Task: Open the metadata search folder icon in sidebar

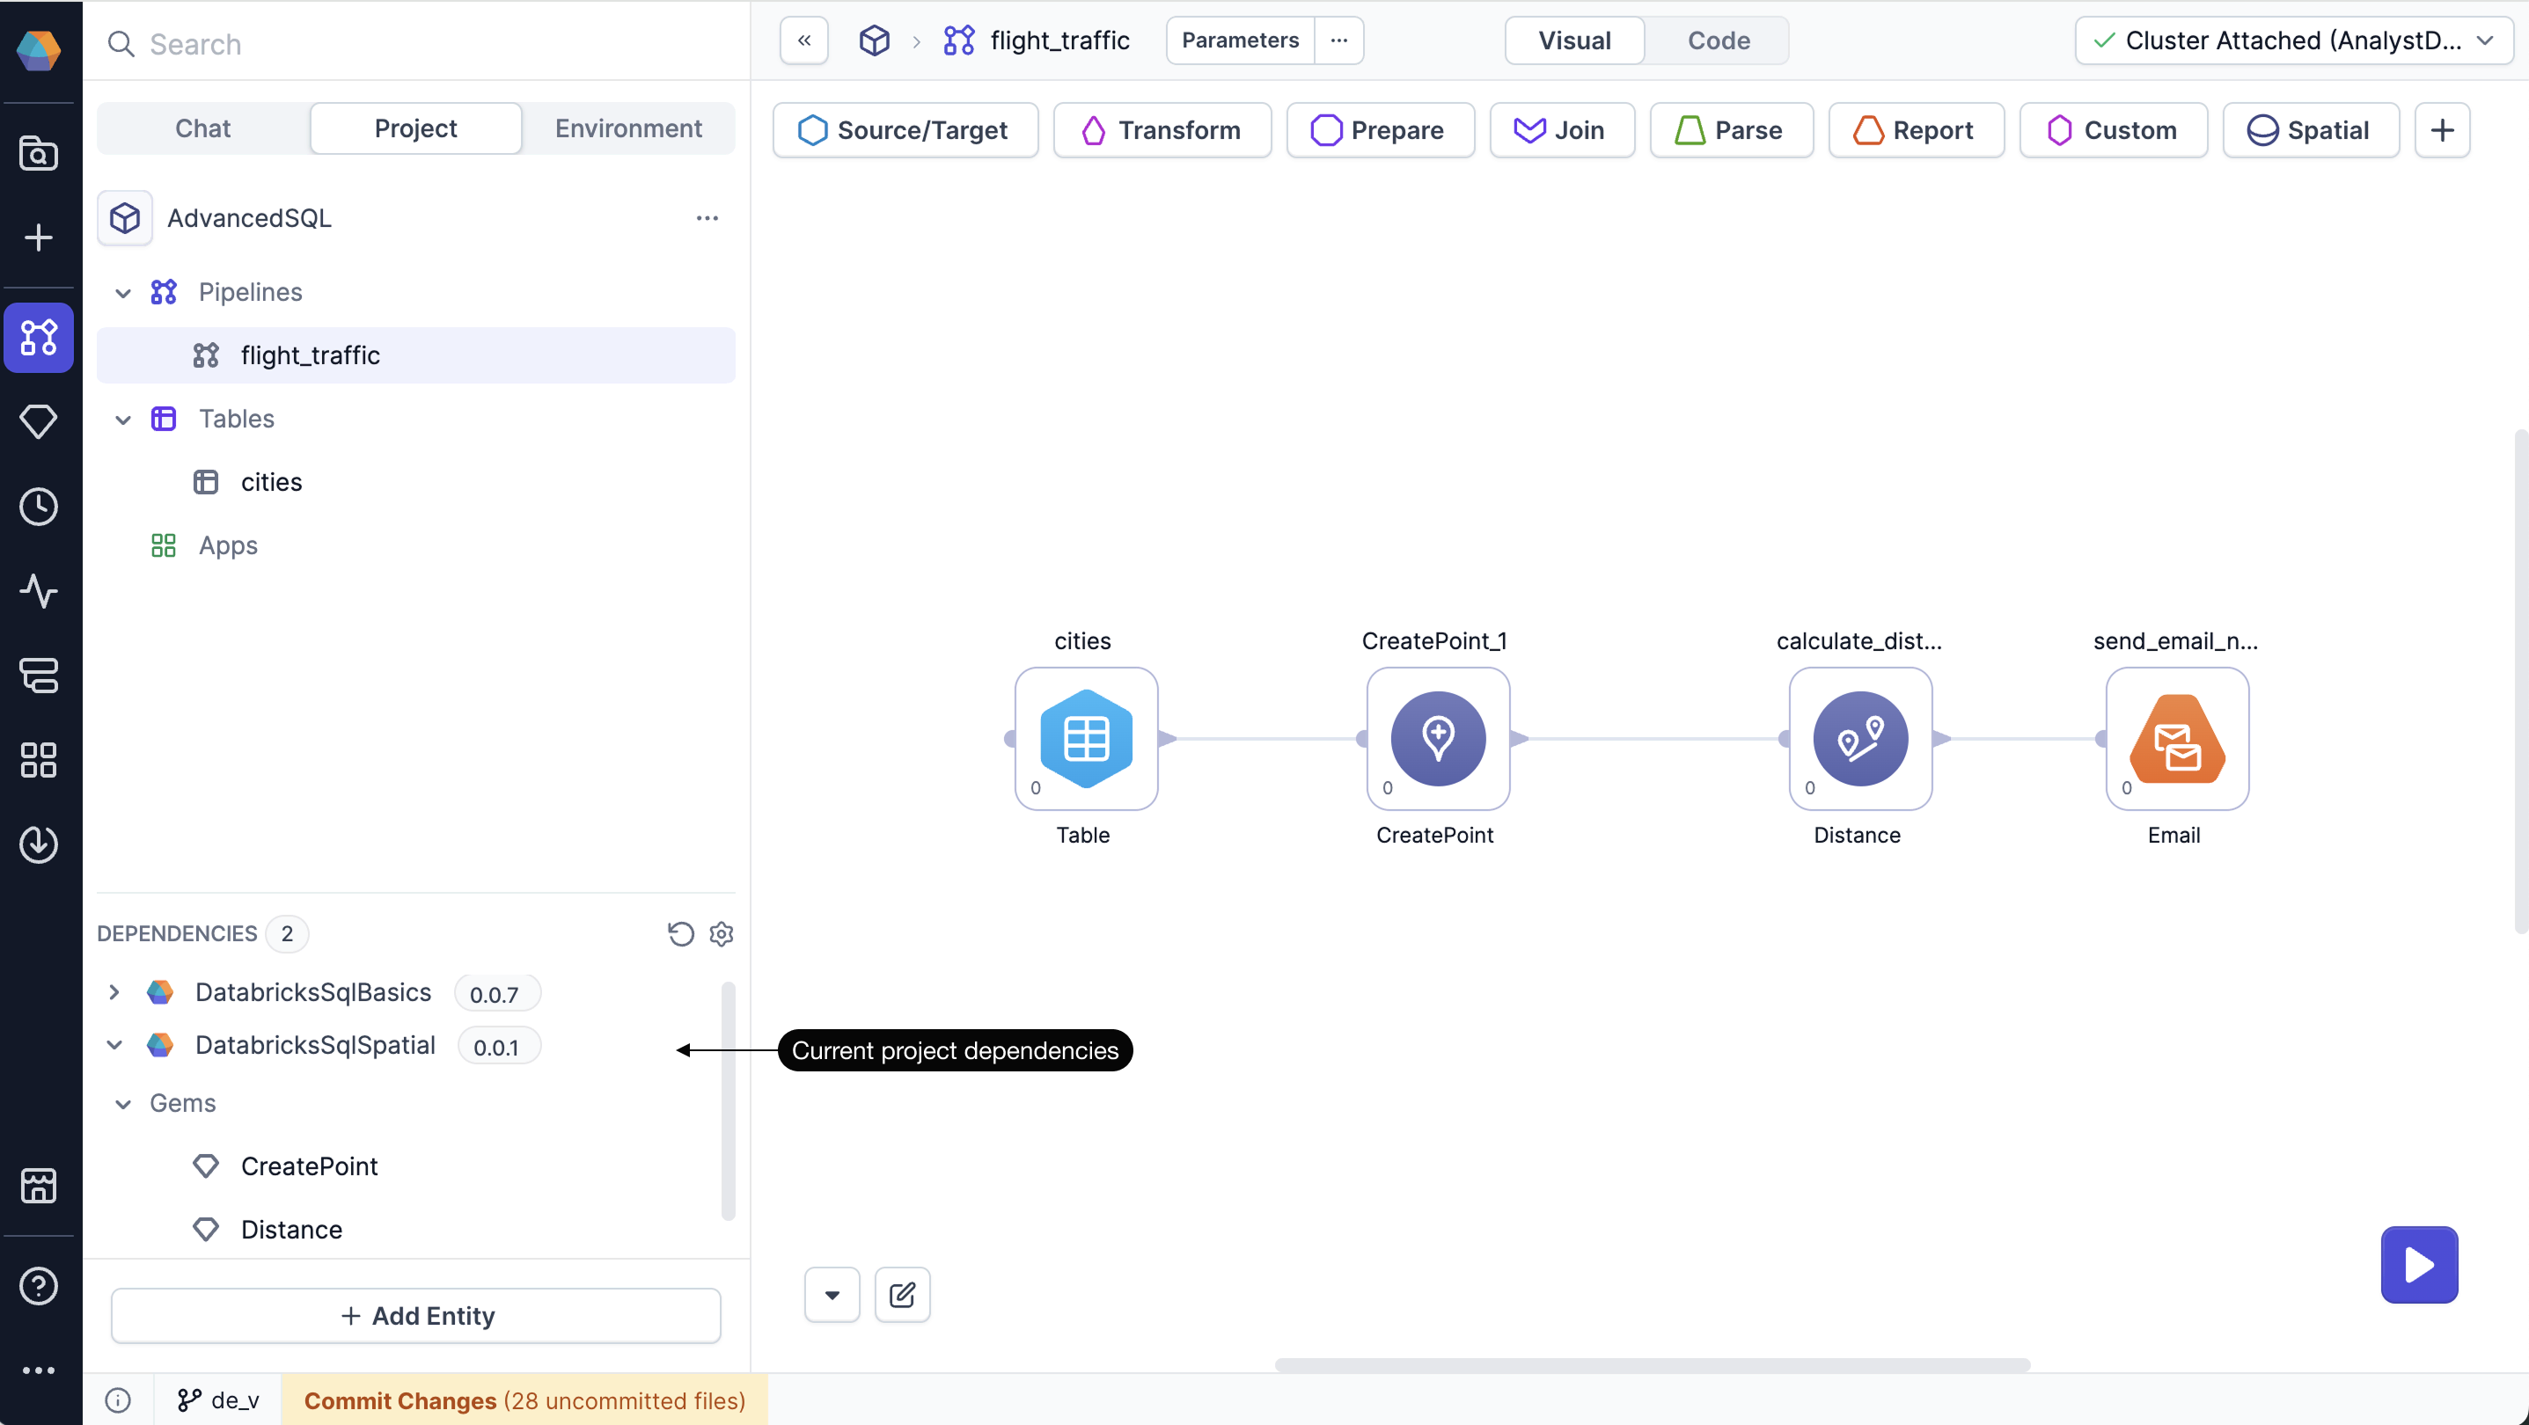Action: click(39, 153)
